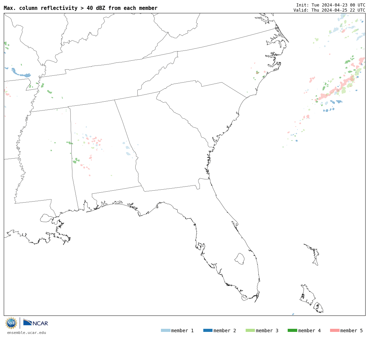The width and height of the screenshot is (369, 337).
Task: Click the 'member 1' legend label
Action: tap(182, 331)
